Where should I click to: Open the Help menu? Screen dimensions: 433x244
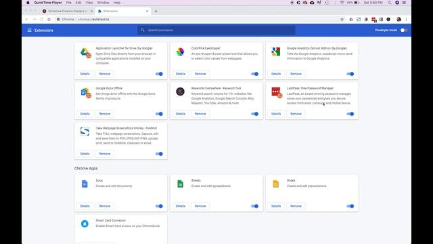click(117, 3)
